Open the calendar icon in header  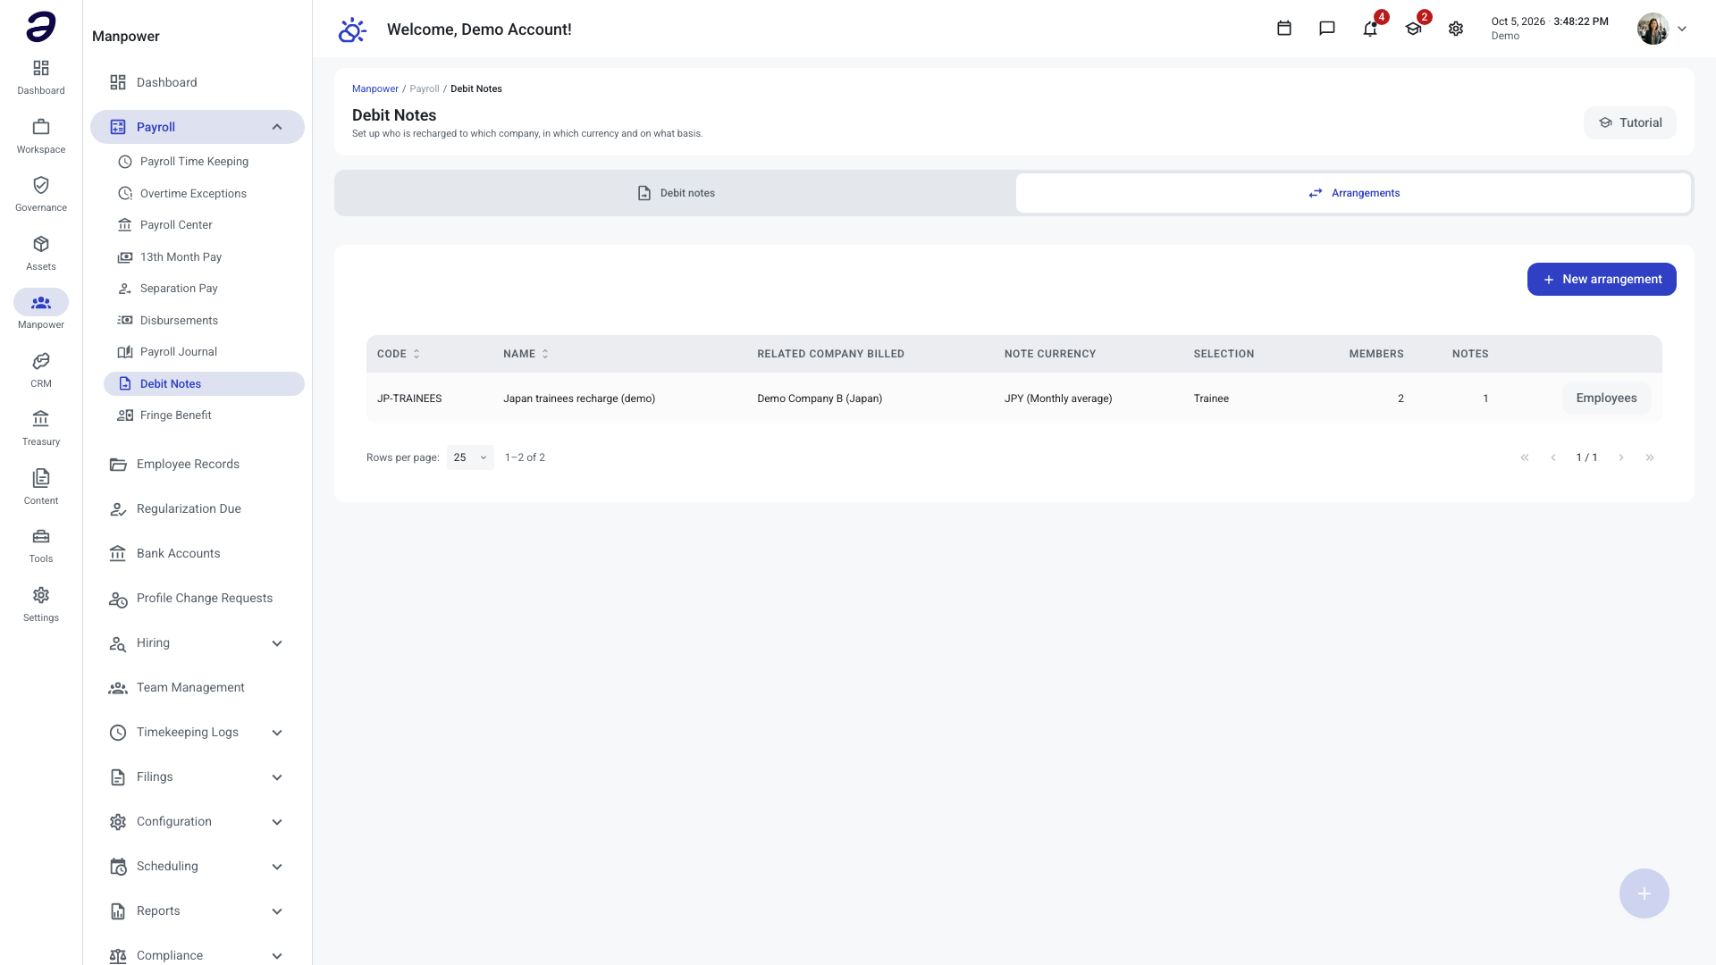1284,29
